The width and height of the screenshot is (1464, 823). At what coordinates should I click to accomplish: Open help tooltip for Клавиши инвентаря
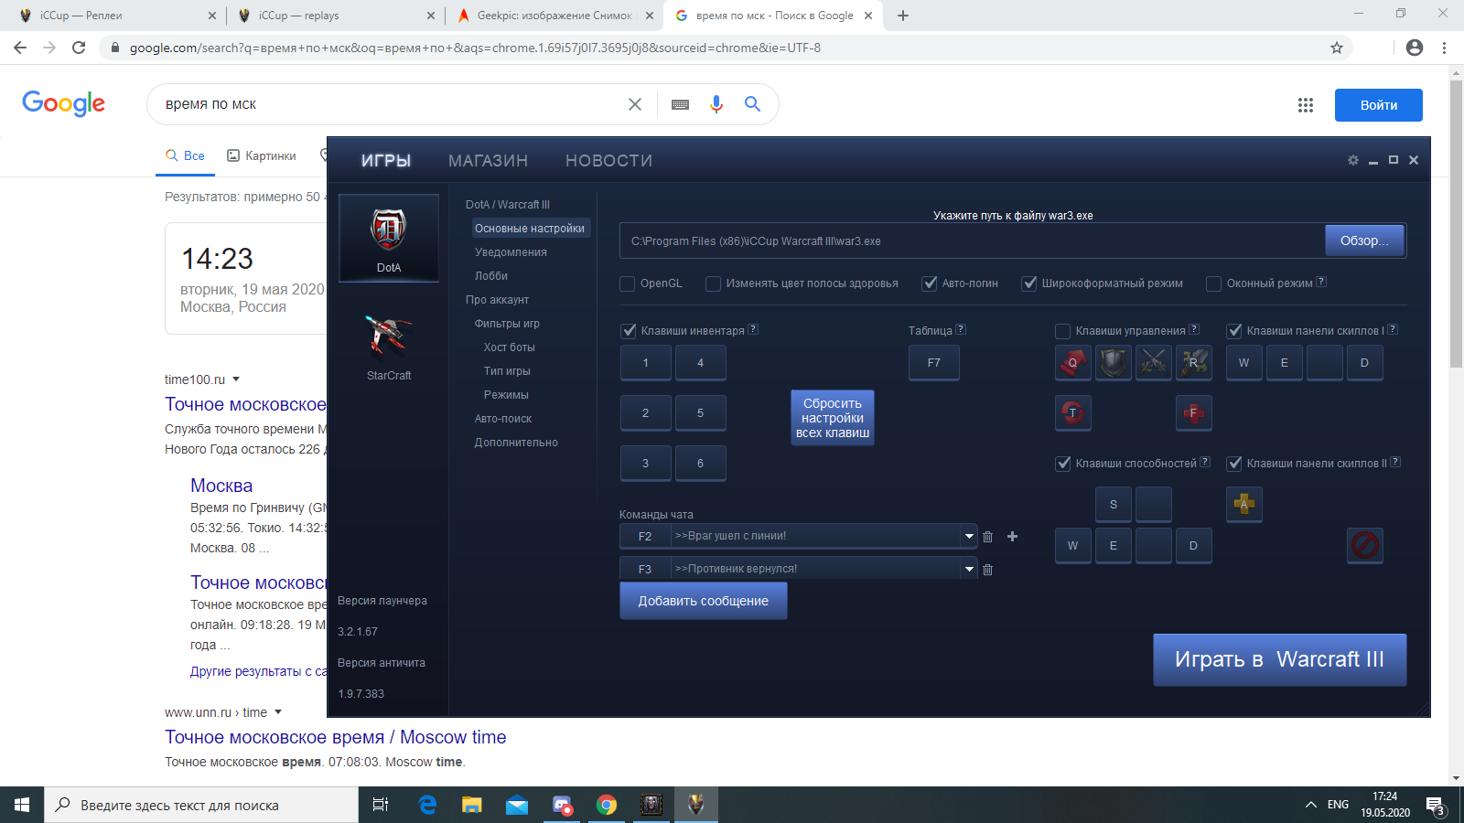tap(753, 329)
